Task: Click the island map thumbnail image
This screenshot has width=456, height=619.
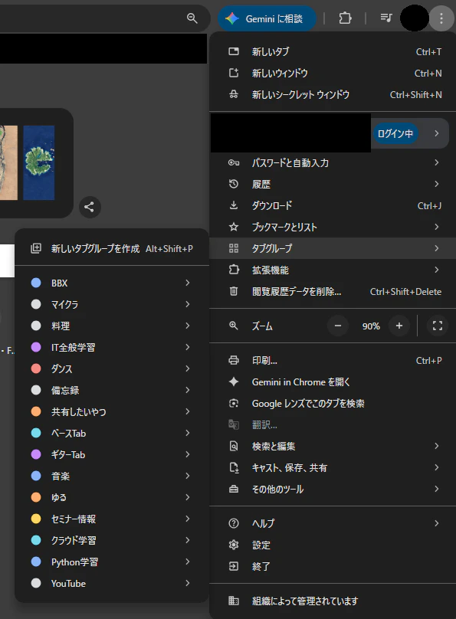Action: (38, 162)
